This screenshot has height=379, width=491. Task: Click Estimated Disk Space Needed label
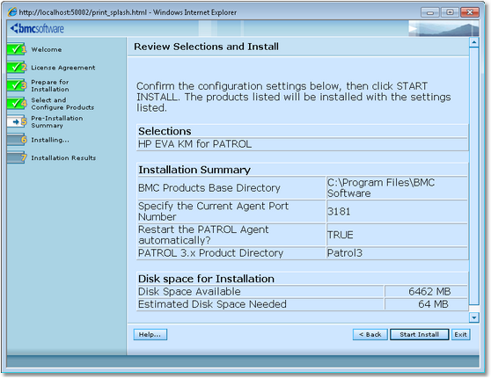click(x=212, y=304)
